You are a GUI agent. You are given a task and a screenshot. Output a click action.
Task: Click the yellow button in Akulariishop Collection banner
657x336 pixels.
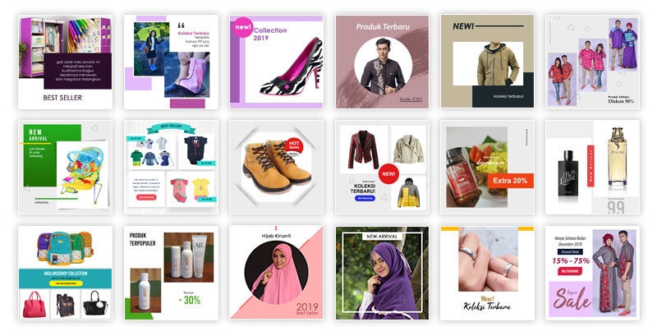[66, 283]
